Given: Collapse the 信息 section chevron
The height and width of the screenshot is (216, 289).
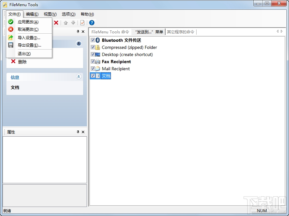Looking at the screenshot, I should coord(79,77).
